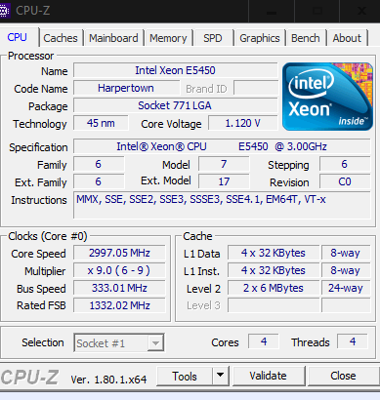Click the Instructions list MMX, SSE, SSE2
Viewport: 380px width, 400px height.
pos(222,205)
